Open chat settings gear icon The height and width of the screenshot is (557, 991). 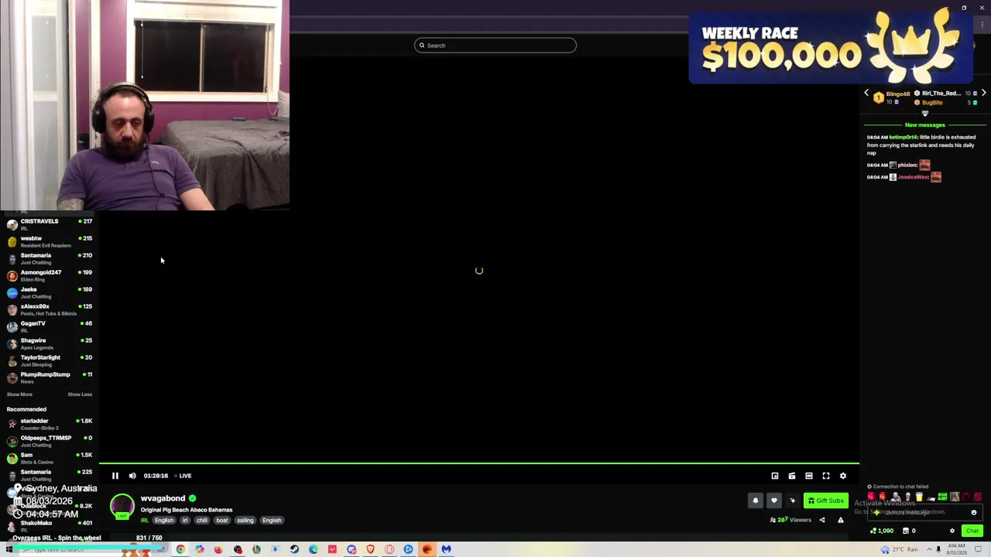click(952, 531)
